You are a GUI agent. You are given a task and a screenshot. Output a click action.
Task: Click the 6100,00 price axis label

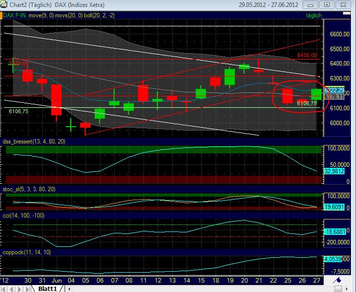click(x=340, y=108)
